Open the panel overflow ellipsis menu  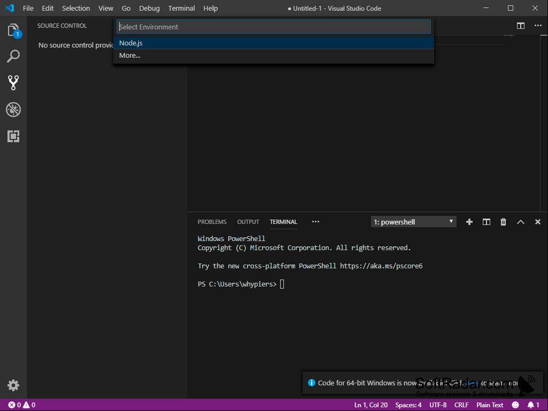click(315, 222)
